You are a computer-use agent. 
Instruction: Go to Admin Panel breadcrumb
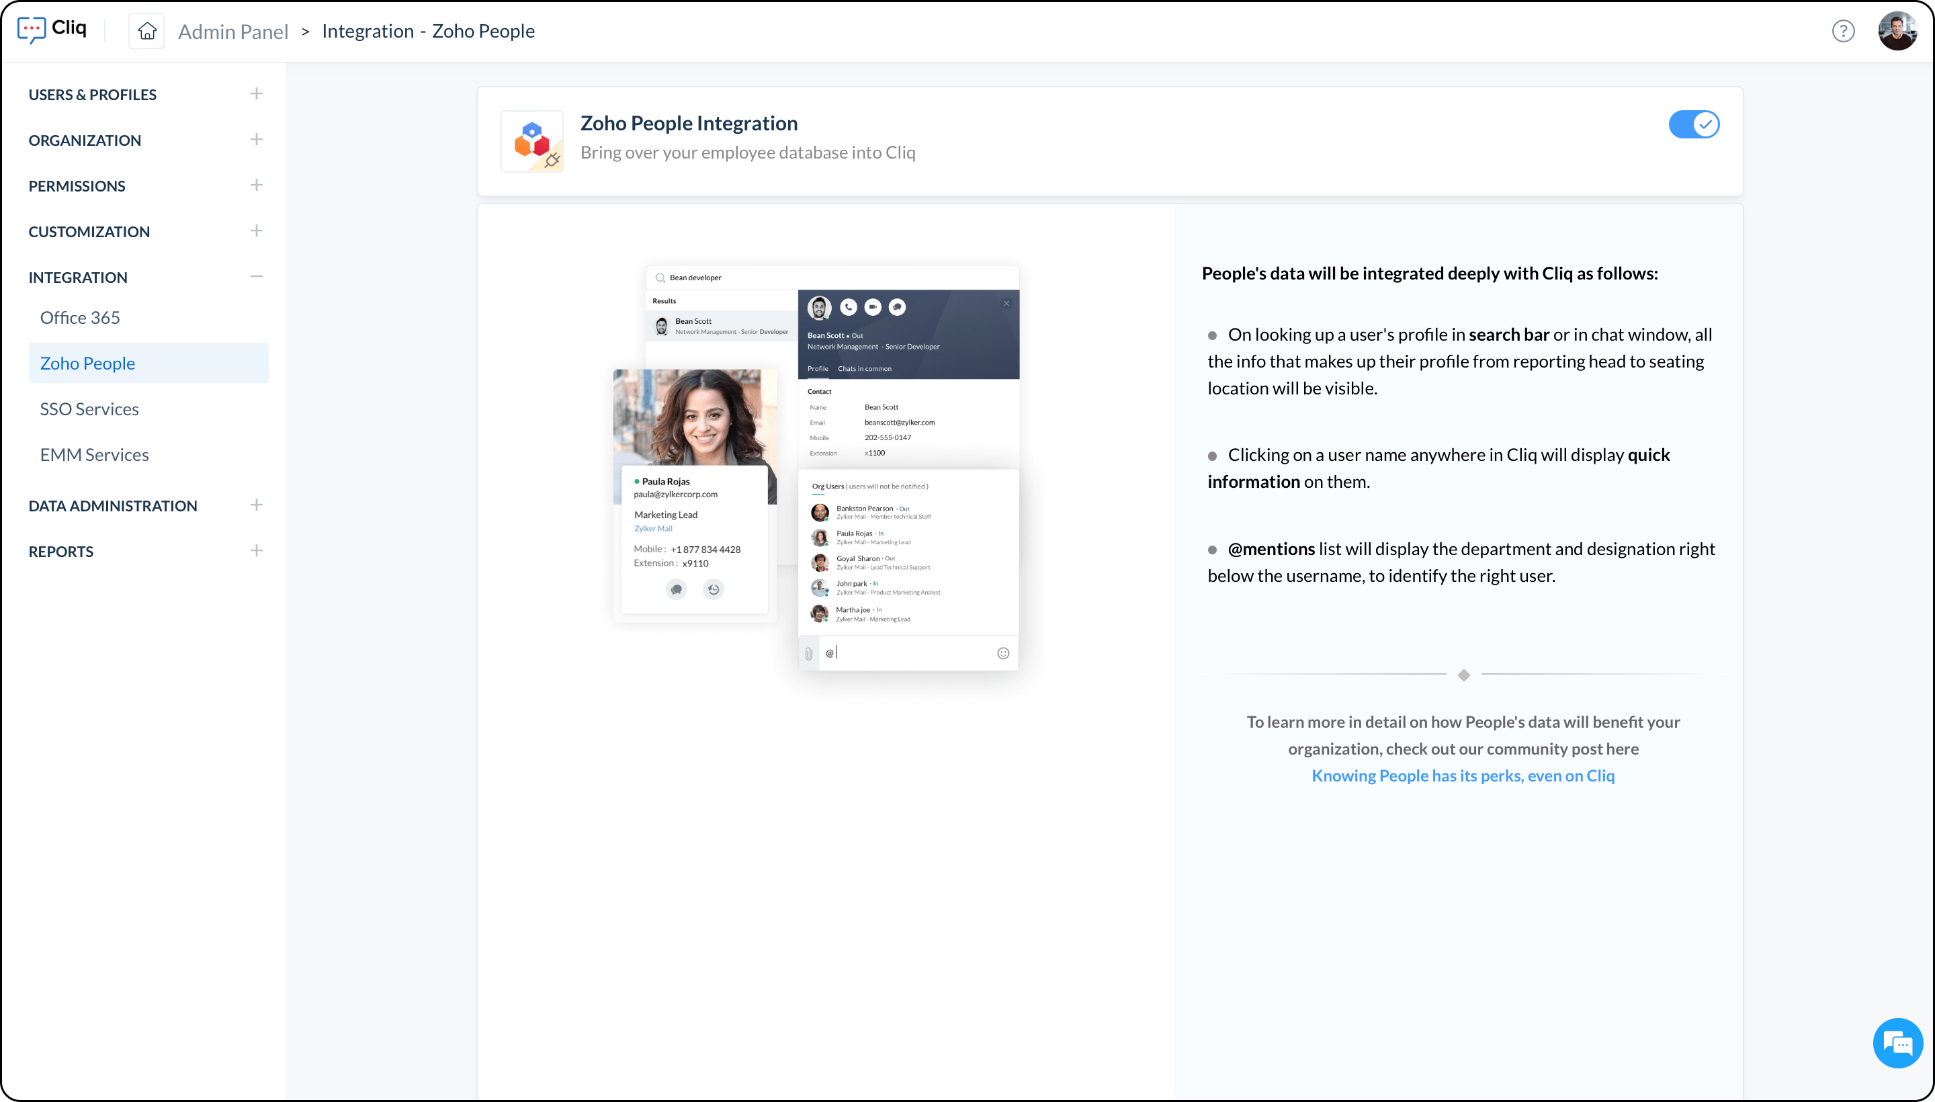point(233,31)
